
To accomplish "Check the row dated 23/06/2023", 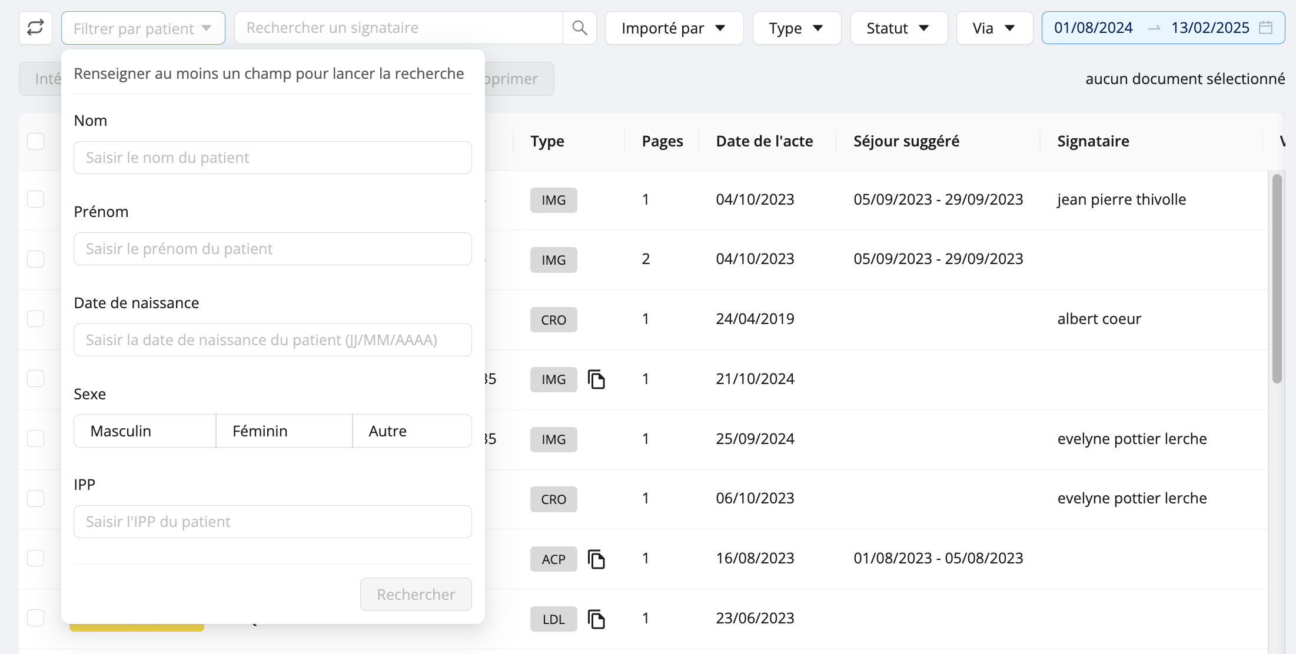I will pos(36,618).
